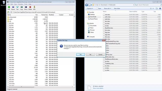Open the Help menu in 7-Zip
Image resolution: width=162 pixels, height=91 pixels.
(x=30, y=4)
